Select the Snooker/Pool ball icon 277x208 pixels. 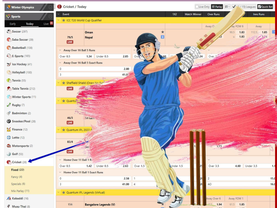(9, 121)
